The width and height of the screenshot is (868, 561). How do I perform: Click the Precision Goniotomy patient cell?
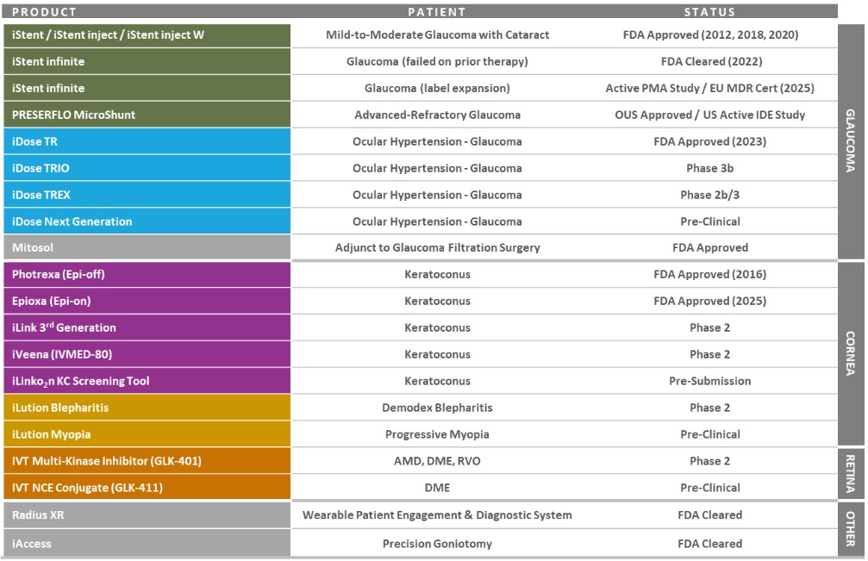[437, 544]
